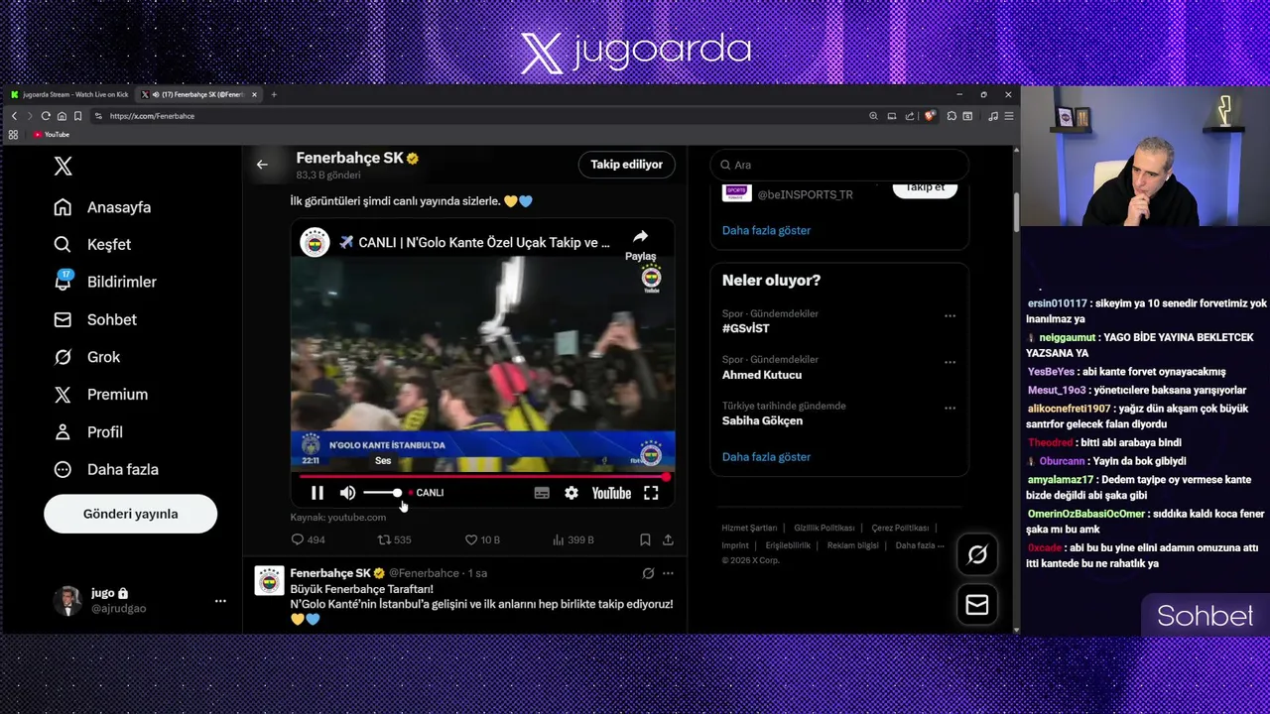Open more options on second Fenerbahçe post
Viewport: 1270px width, 714px height.
[668, 573]
